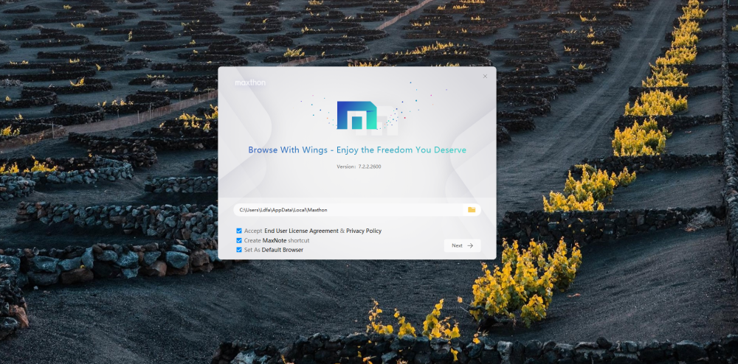Open the Privacy Policy link
Viewport: 738px width, 364px height.
(x=364, y=231)
